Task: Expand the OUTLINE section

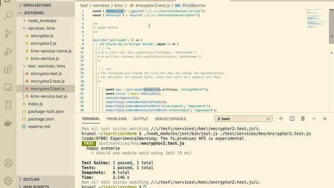Action: (x=46, y=179)
